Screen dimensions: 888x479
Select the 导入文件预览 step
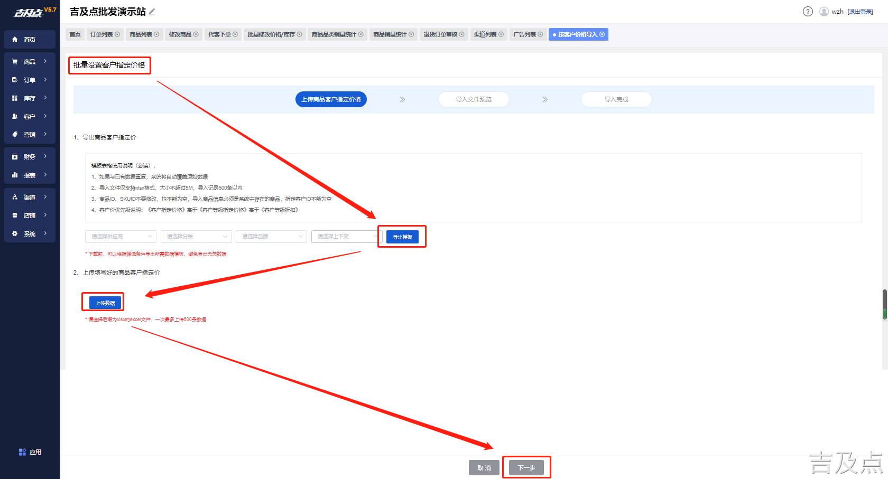coord(474,99)
